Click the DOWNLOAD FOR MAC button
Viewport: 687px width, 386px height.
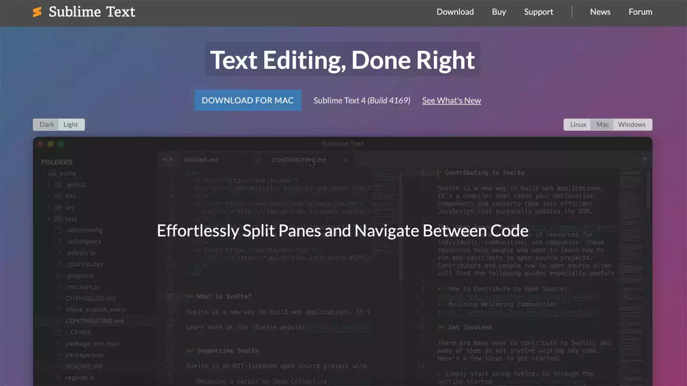click(248, 100)
